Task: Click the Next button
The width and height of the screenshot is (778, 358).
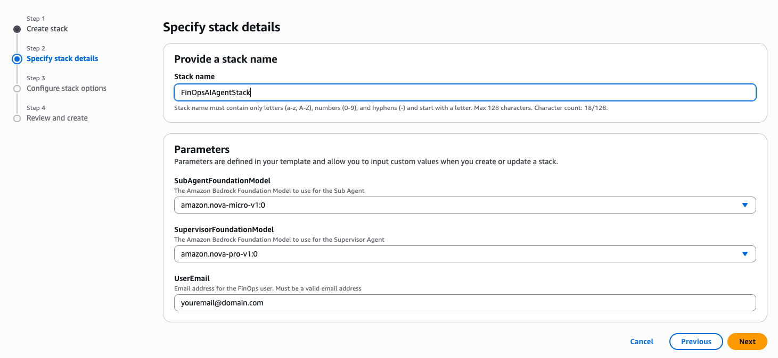Action: (x=747, y=342)
